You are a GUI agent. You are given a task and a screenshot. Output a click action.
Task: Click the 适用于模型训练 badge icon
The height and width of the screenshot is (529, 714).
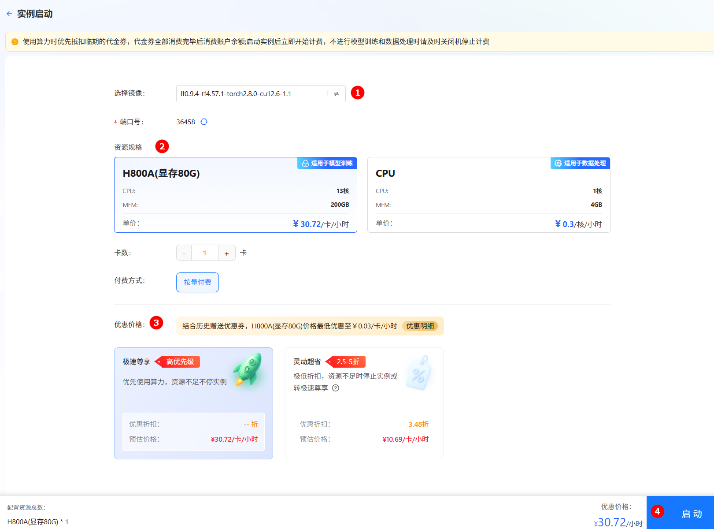pos(305,163)
